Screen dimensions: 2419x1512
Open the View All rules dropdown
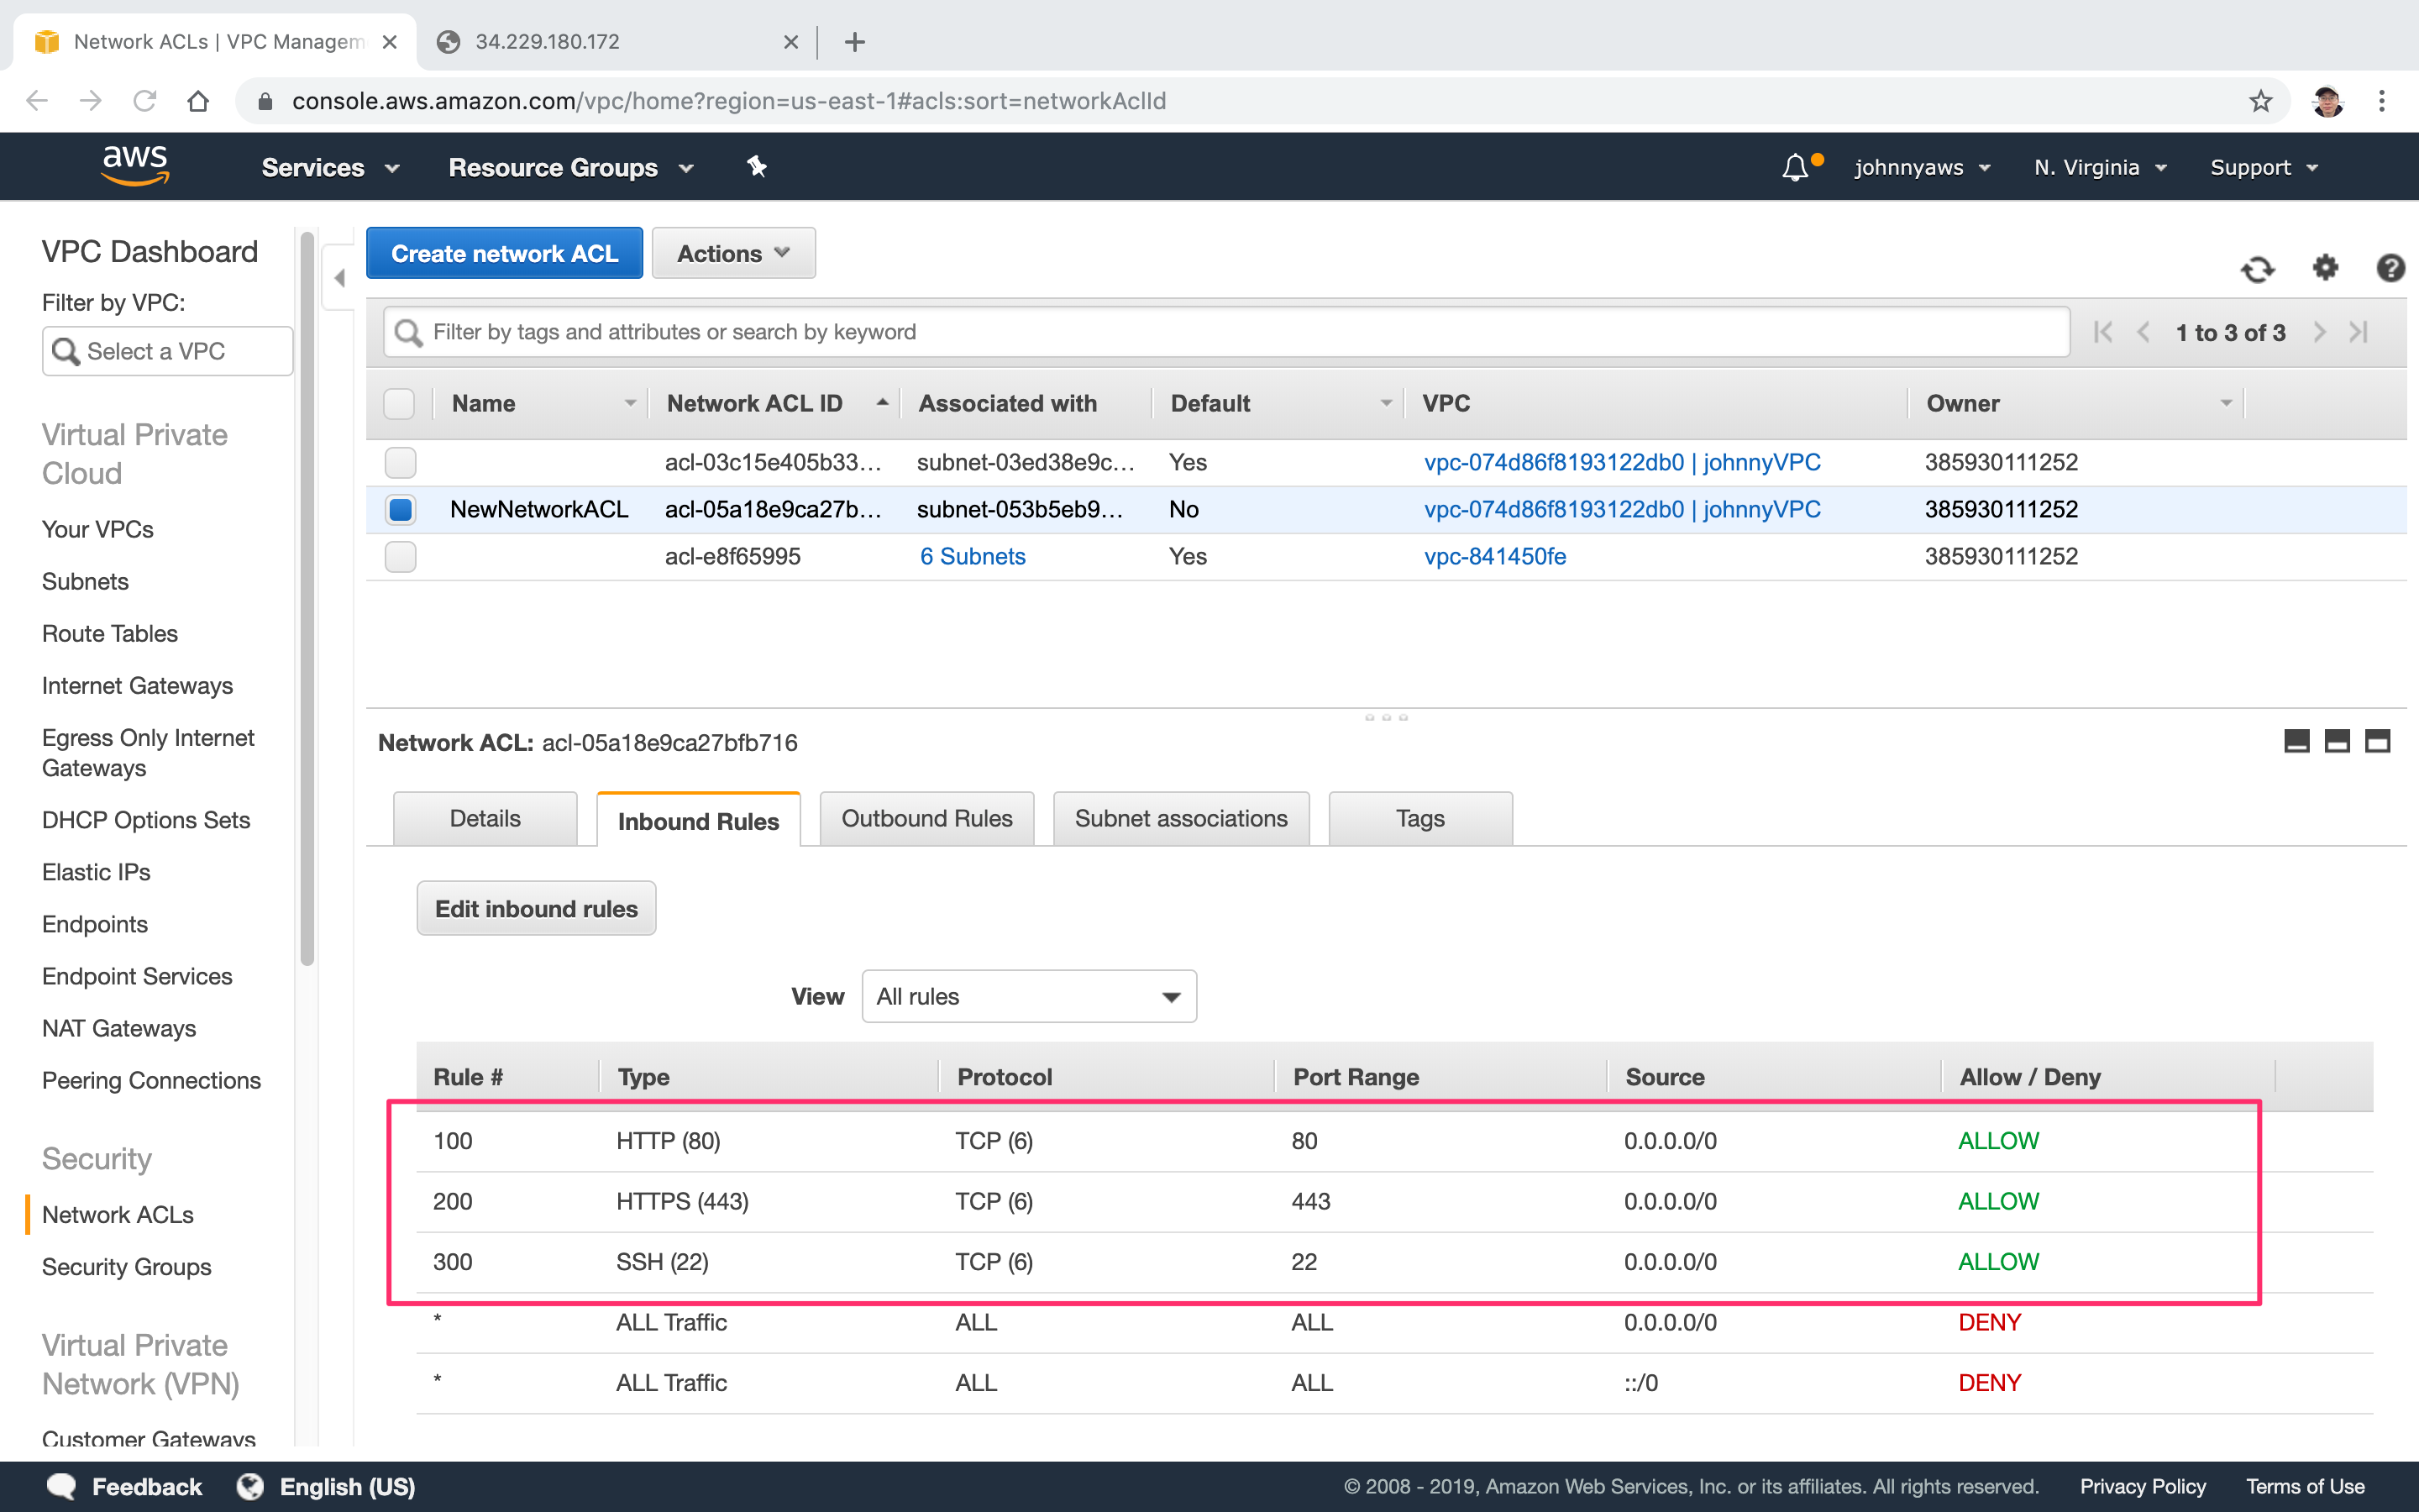pos(1029,996)
